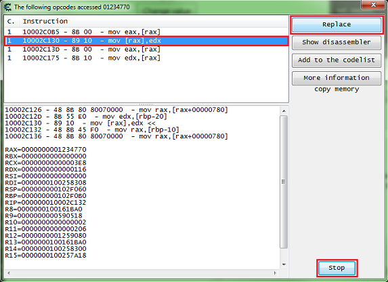Viewport: 388px width, 282px height.
Task: Click the copy memory label
Action: [337, 89]
